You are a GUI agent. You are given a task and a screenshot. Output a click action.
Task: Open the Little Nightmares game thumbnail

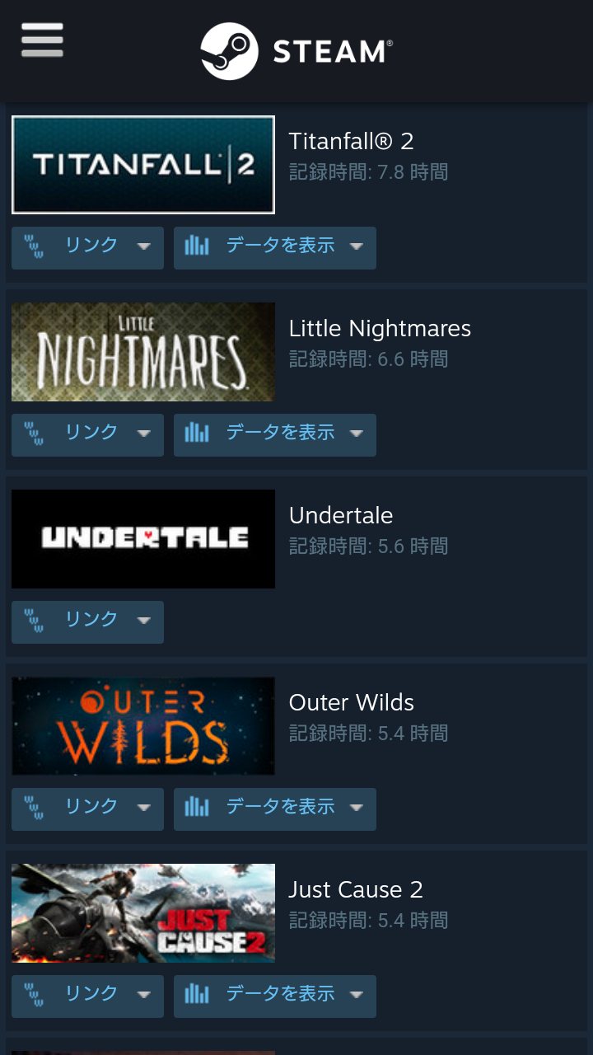(143, 352)
